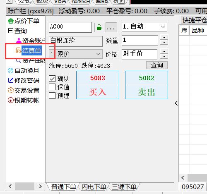Click the right table's scroll left arrow
The height and width of the screenshot is (194, 207).
[183, 177]
